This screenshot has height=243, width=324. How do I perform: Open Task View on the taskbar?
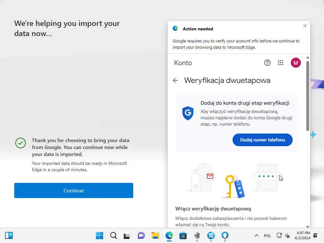(x=127, y=235)
